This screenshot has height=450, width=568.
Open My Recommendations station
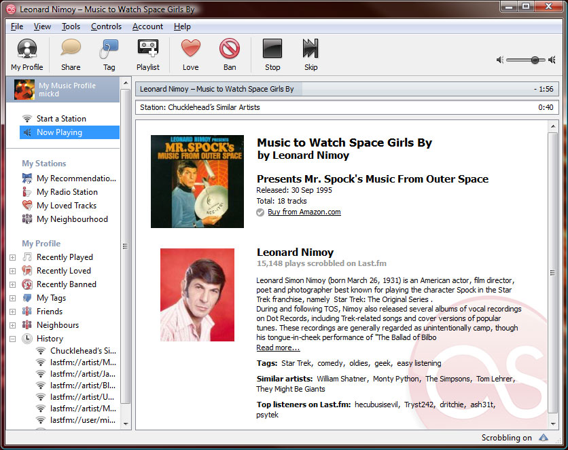pos(69,179)
